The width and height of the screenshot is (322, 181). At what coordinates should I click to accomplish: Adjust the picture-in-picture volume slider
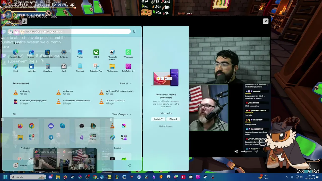(247, 151)
